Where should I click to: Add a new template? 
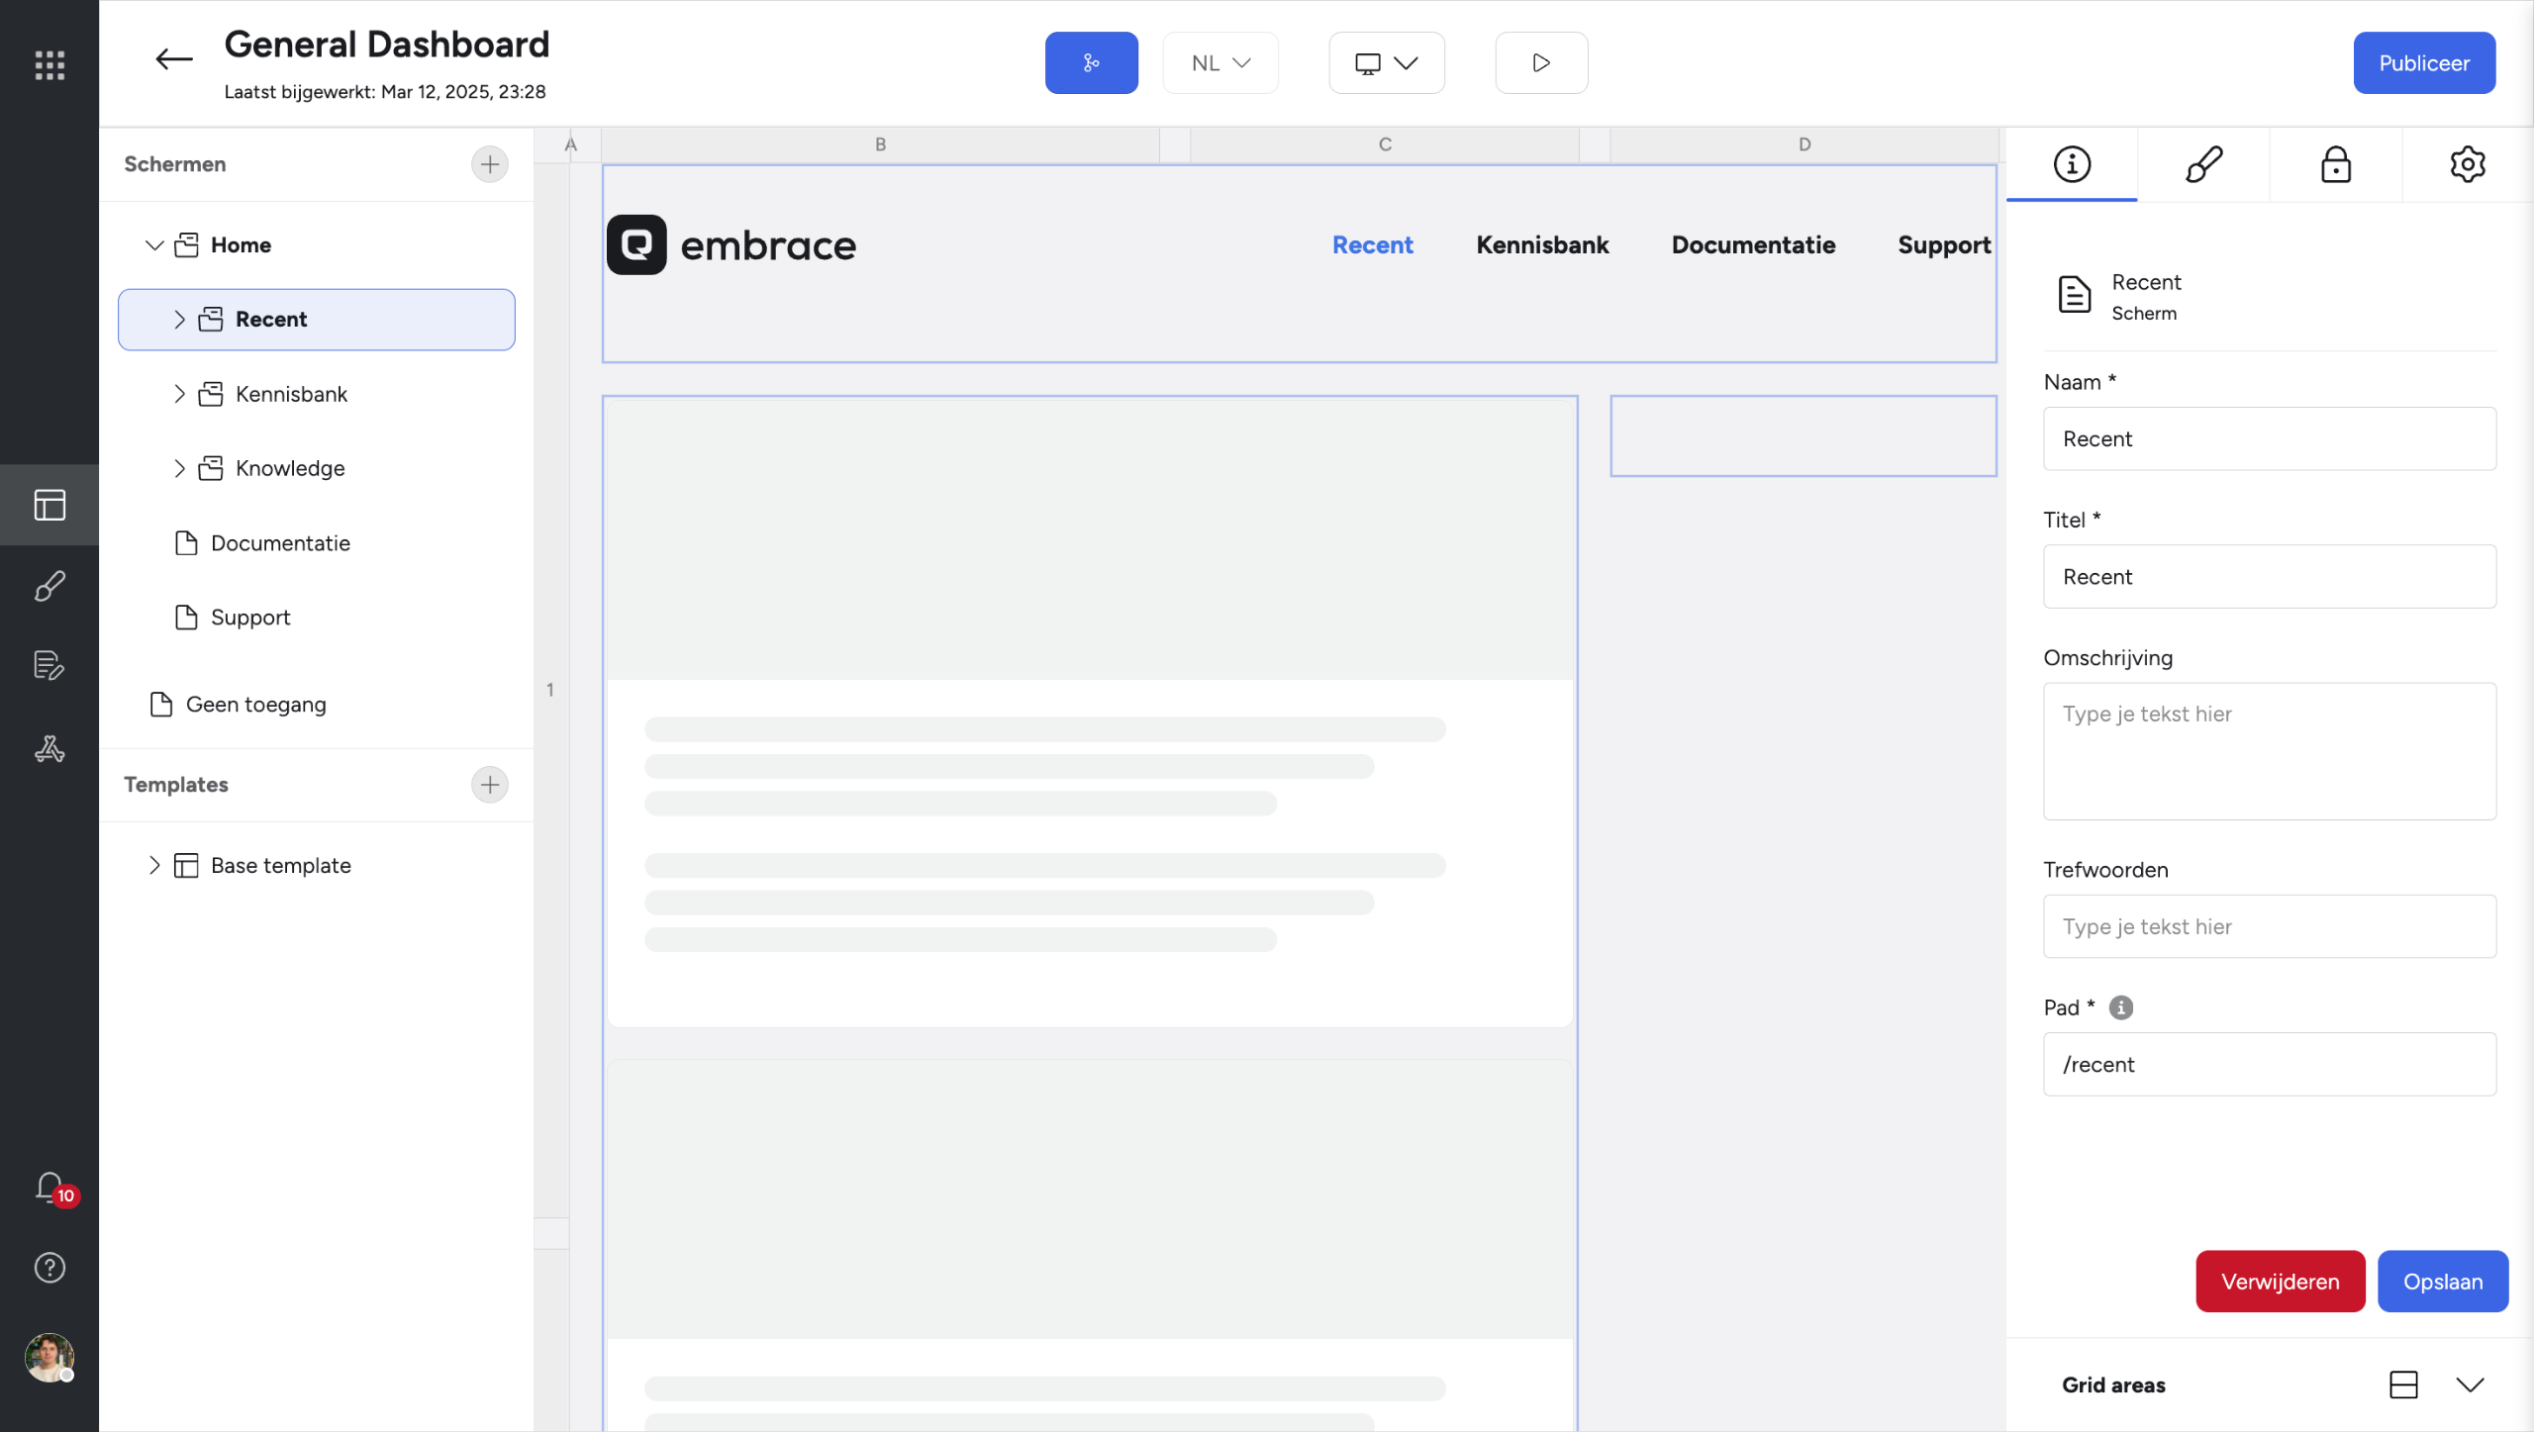point(490,785)
